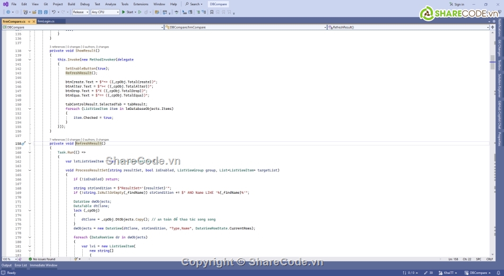Screen dimensions: 504x276
Task: Click the Hot Reload flame icon
Action: pos(146,12)
